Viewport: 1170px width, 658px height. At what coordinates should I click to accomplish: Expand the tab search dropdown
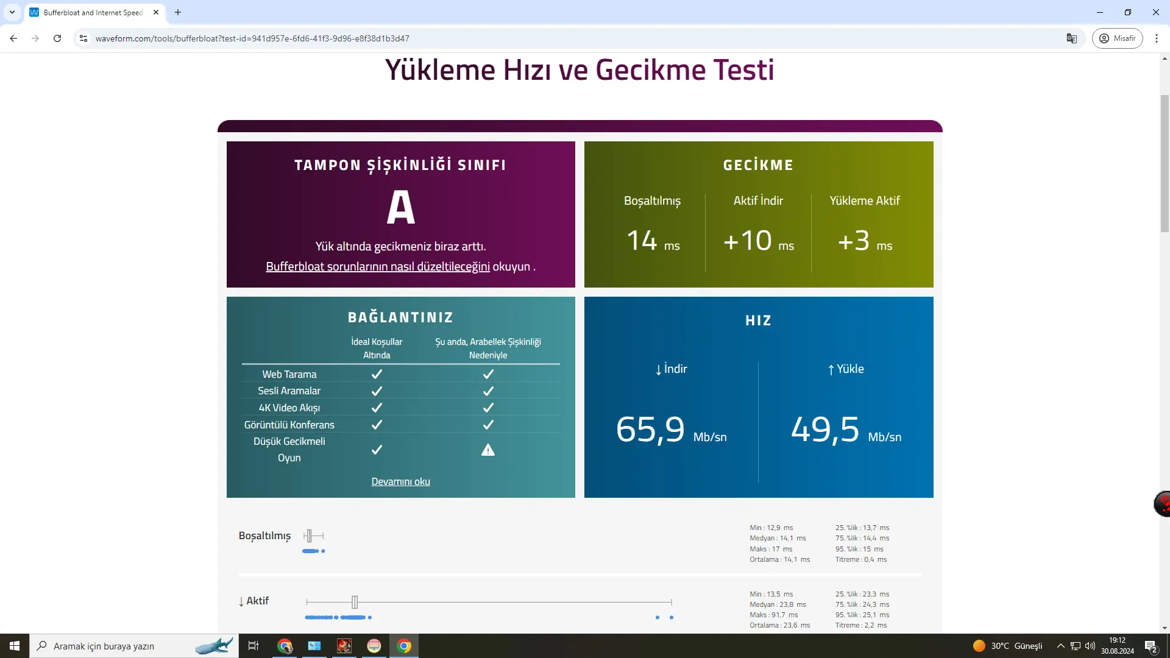coord(12,12)
